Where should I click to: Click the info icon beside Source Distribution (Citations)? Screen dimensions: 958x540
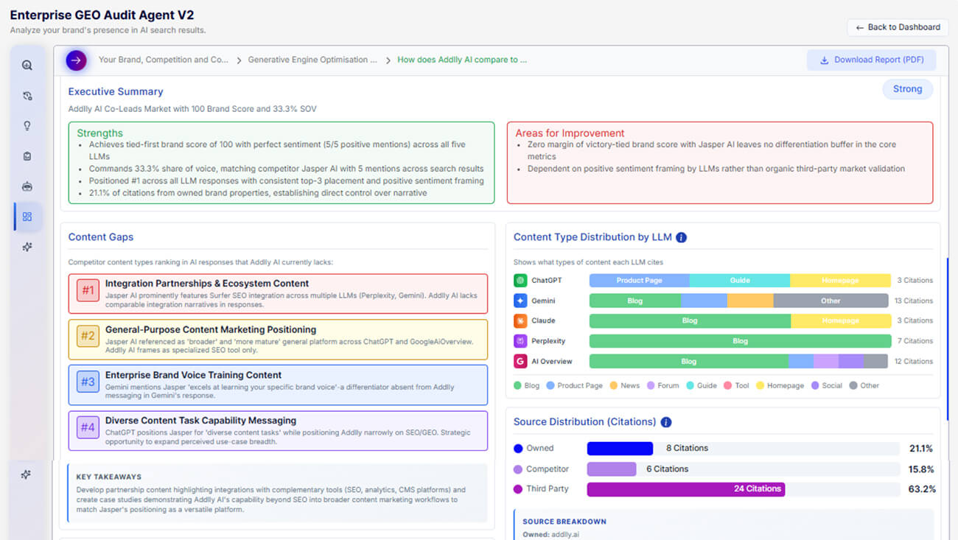point(665,422)
